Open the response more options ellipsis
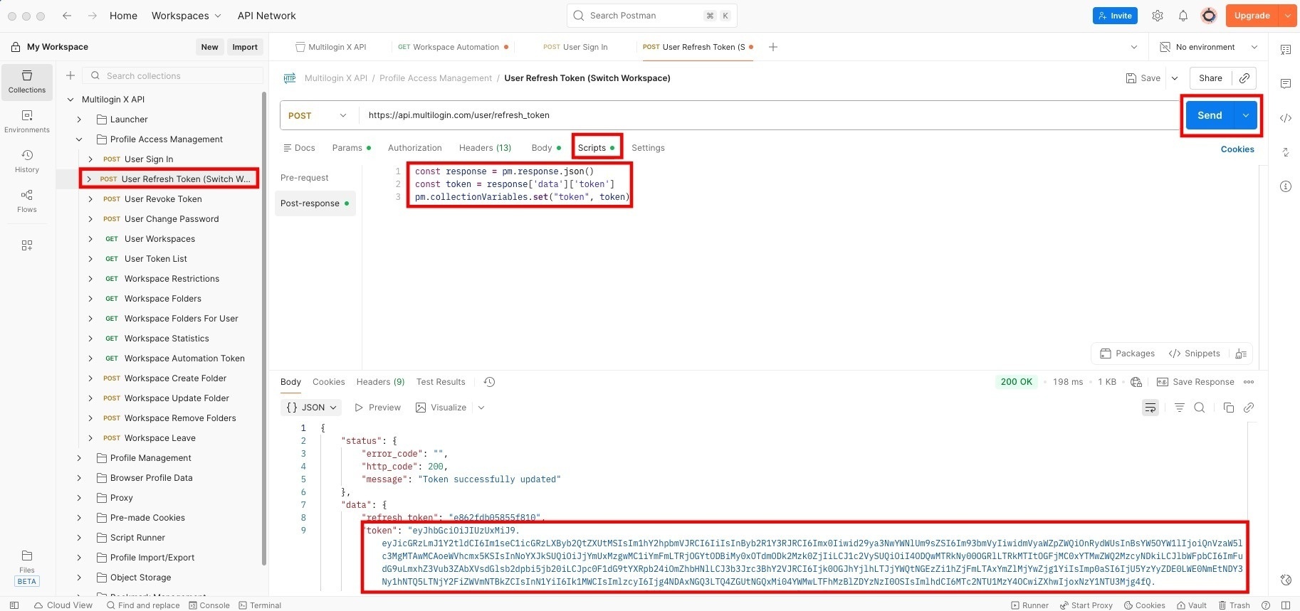 (x=1249, y=382)
